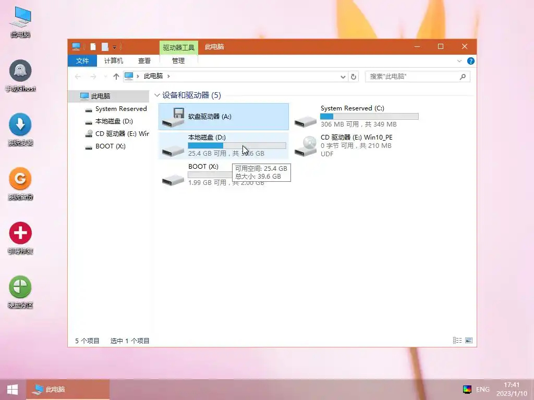Viewport: 534px width, 400px height.
Task: Click the colorful display tray icon
Action: (467, 390)
